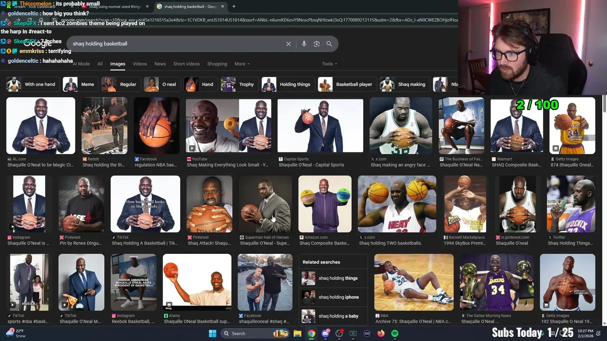The height and width of the screenshot is (341, 607).
Task: Open search by image camera icon
Action: [x=317, y=44]
